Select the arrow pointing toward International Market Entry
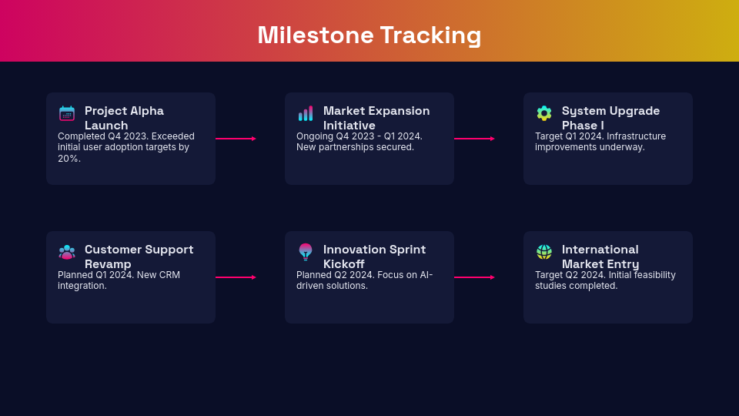Image resolution: width=739 pixels, height=416 pixels. point(474,277)
